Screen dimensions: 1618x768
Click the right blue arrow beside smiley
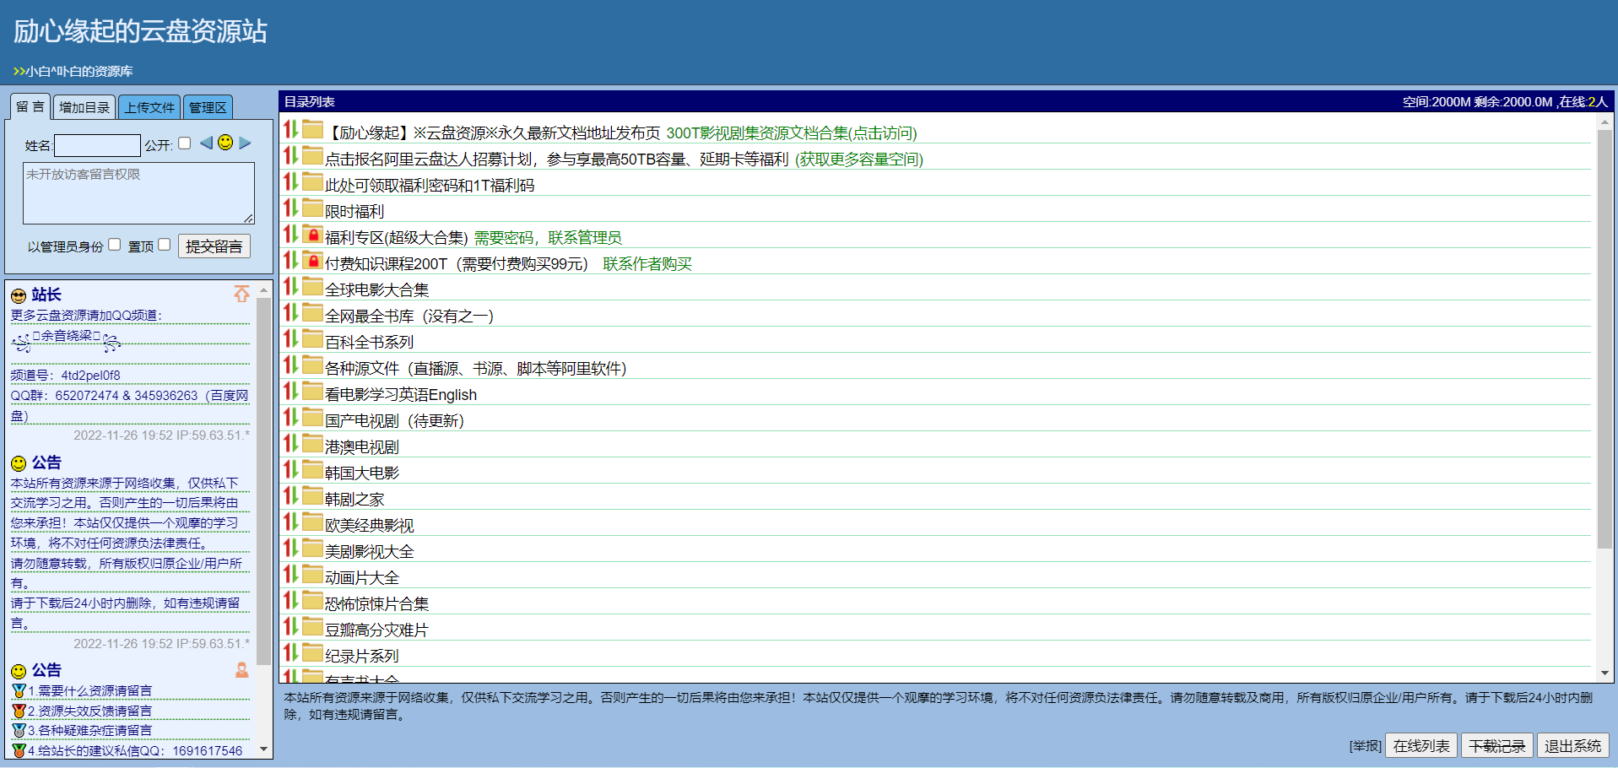pos(245,143)
